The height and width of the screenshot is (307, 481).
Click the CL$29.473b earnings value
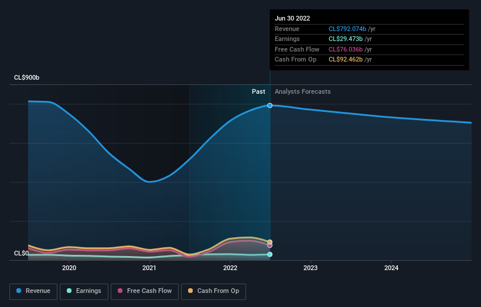click(346, 39)
